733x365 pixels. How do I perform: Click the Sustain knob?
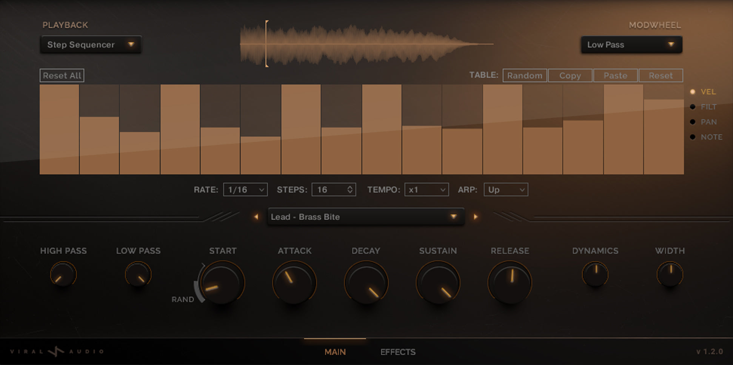(438, 283)
